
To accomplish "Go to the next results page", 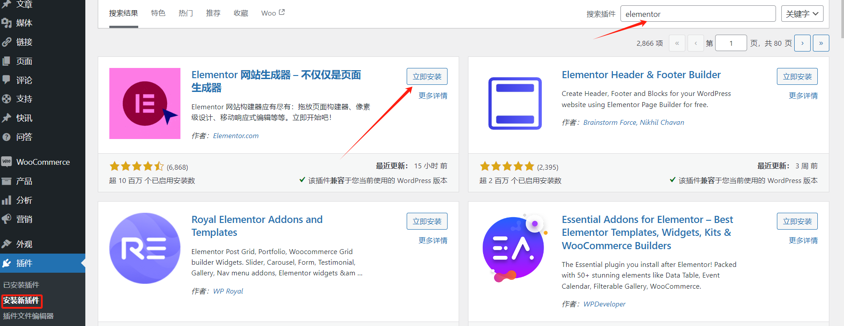I will (802, 43).
